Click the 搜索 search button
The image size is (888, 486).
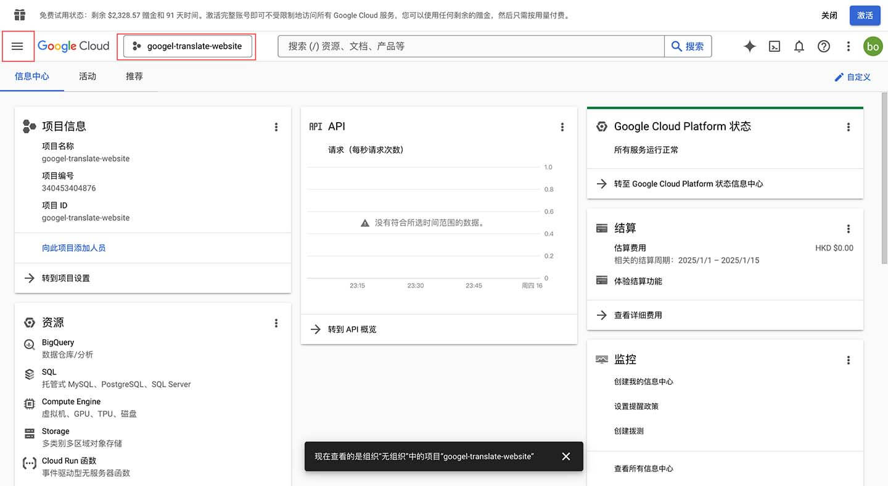688,46
